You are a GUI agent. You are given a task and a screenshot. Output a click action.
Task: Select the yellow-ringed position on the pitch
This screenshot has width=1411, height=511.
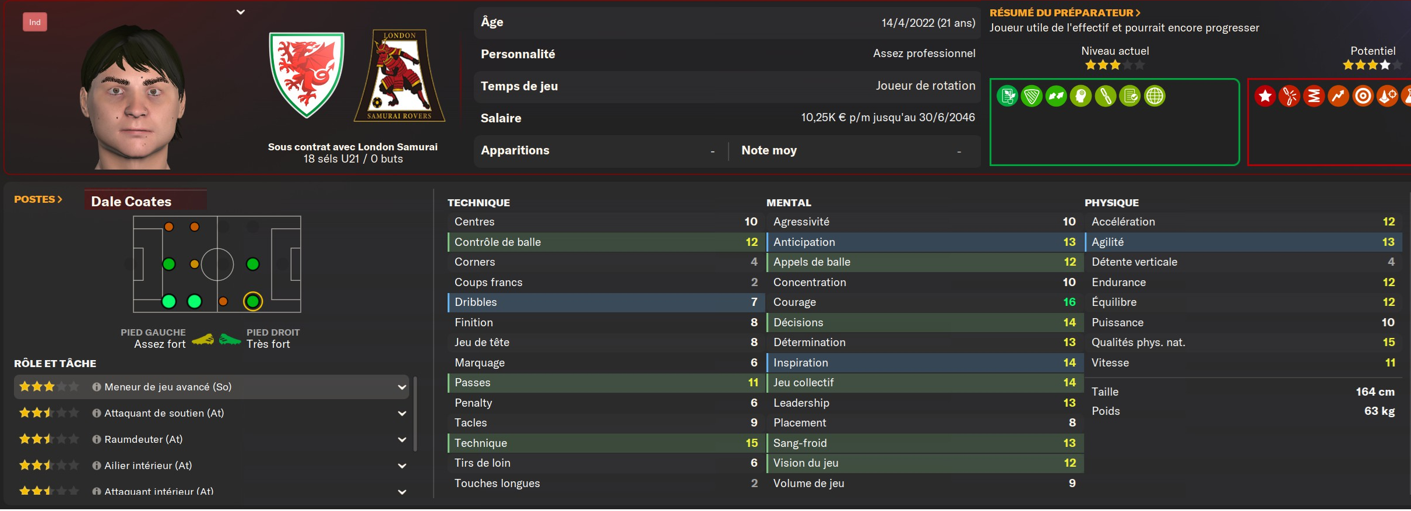click(x=253, y=301)
